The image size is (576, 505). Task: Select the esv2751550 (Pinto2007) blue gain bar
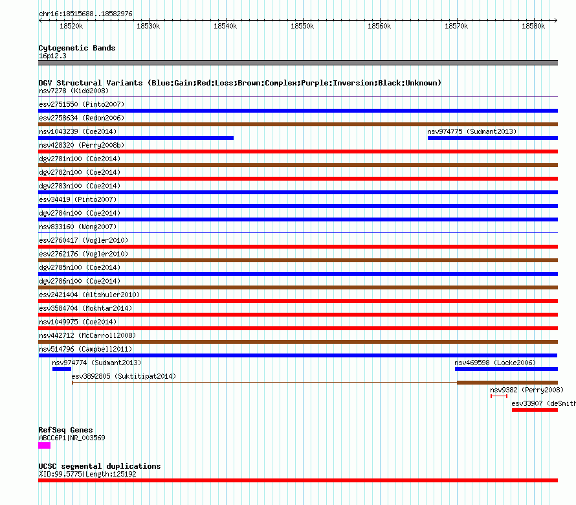point(298,111)
